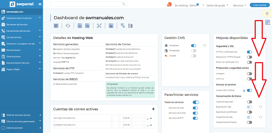The image size is (272, 133).
Task: Click the Servidores del servicio server icon
Action: pos(3,25)
